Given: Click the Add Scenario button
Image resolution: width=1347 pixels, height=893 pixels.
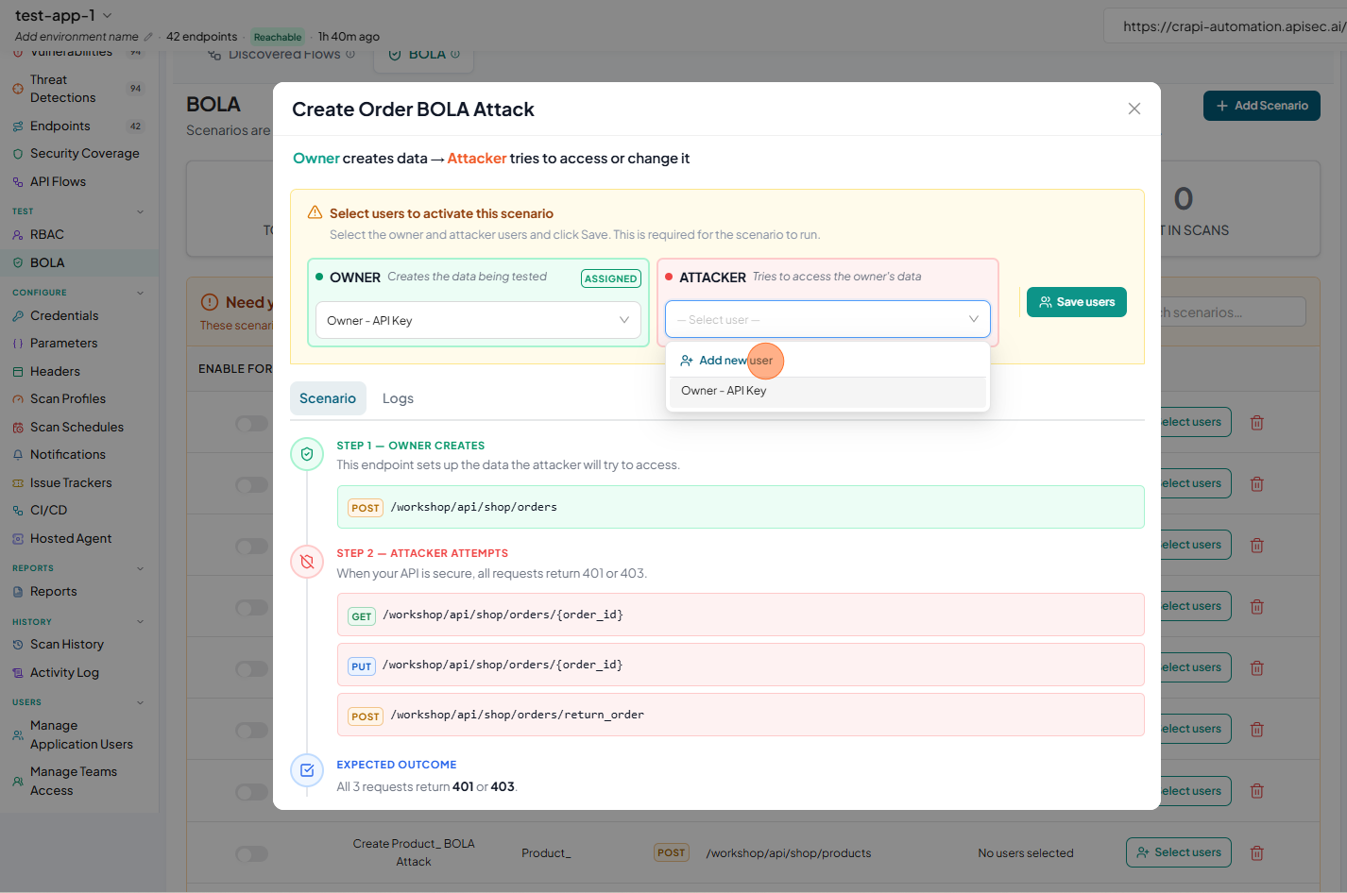Looking at the screenshot, I should 1262,106.
